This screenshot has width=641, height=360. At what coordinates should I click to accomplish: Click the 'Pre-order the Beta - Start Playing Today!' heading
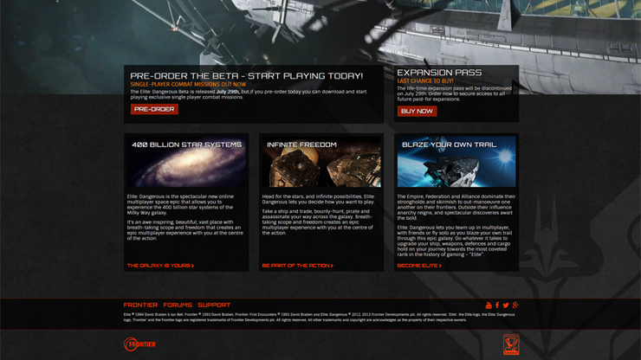point(247,76)
